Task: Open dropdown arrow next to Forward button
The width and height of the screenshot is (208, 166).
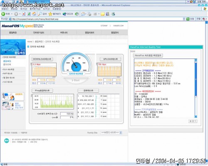Action: (20, 14)
